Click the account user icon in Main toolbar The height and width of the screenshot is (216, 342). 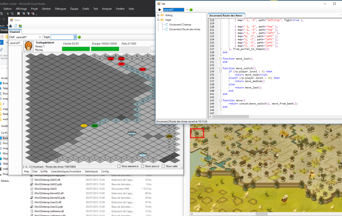tap(10, 26)
